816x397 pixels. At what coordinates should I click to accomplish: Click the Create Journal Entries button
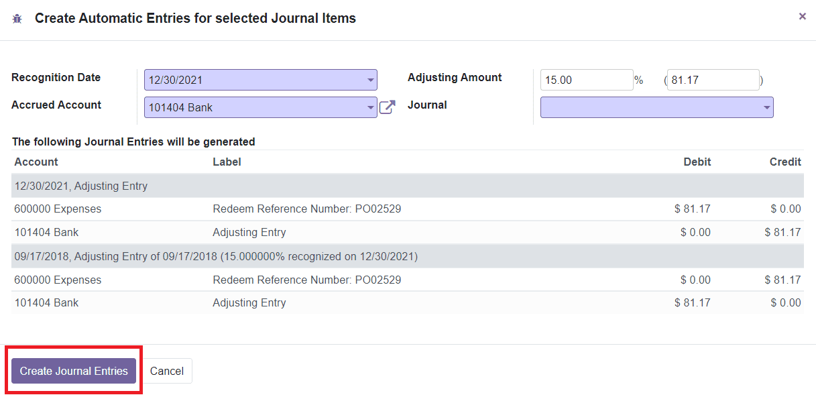click(74, 370)
